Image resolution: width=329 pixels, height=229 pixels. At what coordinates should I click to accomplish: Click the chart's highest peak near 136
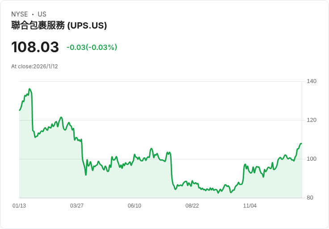(30, 89)
